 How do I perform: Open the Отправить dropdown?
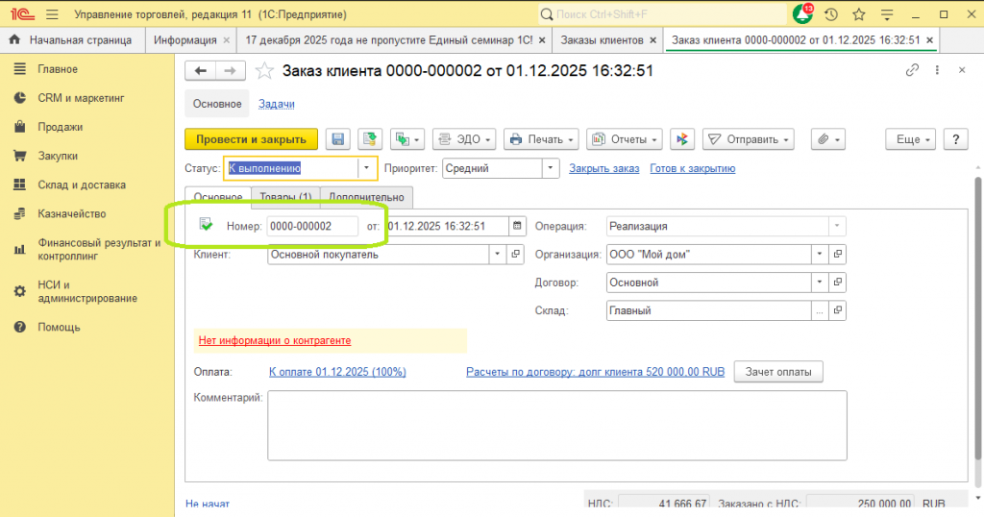[x=748, y=139]
